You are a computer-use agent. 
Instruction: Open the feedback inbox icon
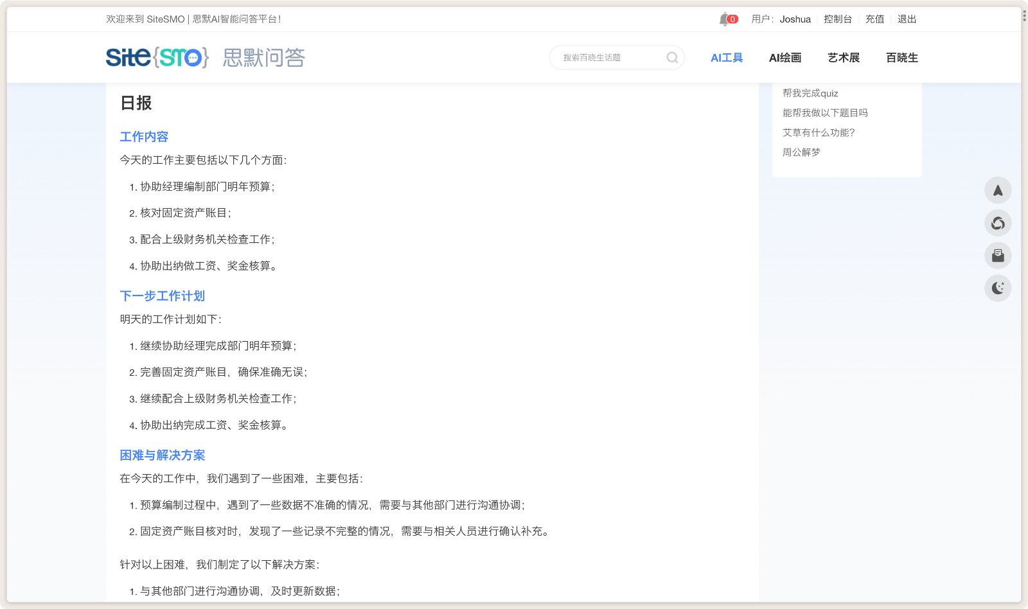[998, 256]
